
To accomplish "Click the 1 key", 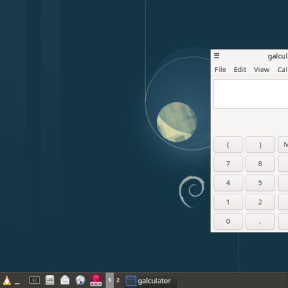I will click(228, 202).
